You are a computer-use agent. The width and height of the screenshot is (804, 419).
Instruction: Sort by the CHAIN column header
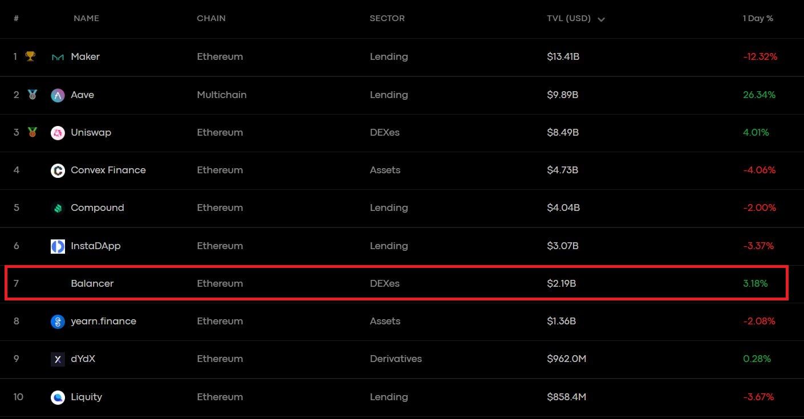tap(211, 18)
